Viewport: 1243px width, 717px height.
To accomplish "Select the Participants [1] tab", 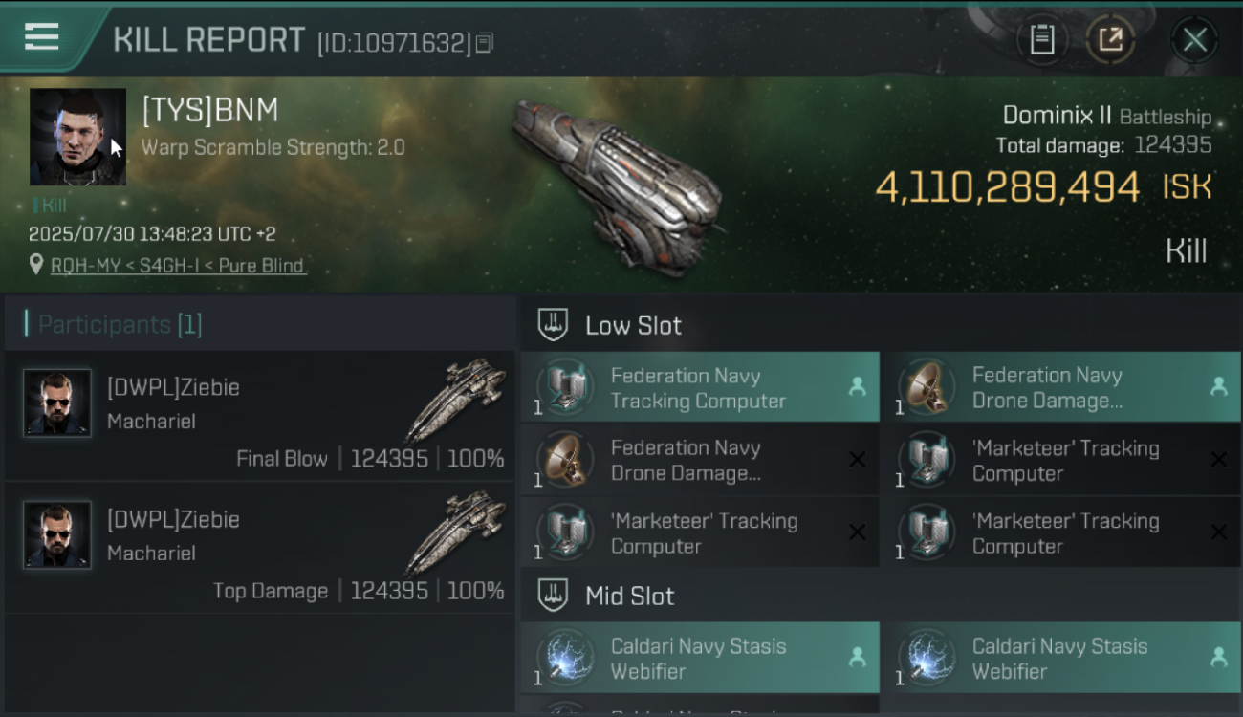I will click(120, 324).
